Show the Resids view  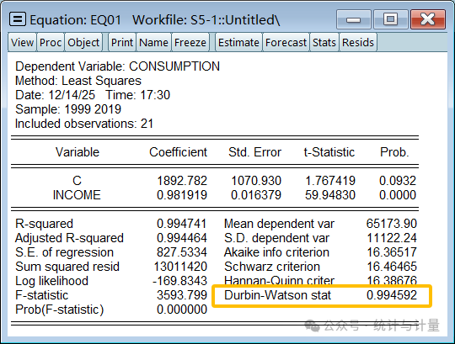358,43
